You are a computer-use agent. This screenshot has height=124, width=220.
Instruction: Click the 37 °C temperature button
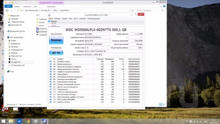tap(56, 53)
